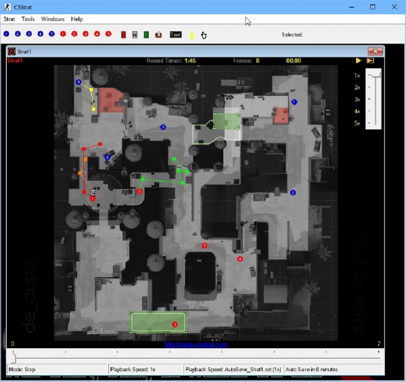Click red player 4 on the map
The image size is (406, 382).
pyautogui.click(x=240, y=259)
